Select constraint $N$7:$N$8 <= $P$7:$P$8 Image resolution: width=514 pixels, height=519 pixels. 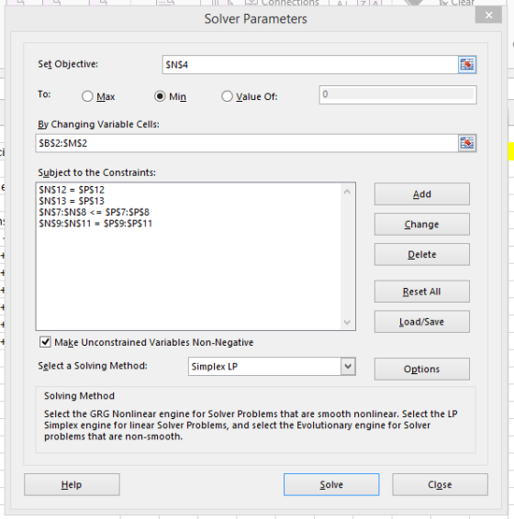[95, 212]
